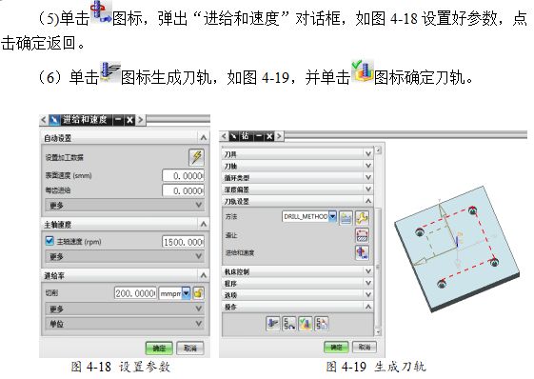Expand the 单位 section
Screen dimensions: 534x379
[x=125, y=323]
